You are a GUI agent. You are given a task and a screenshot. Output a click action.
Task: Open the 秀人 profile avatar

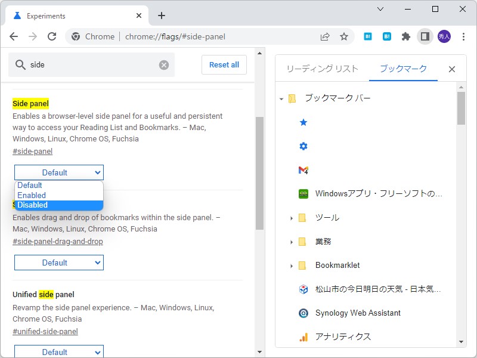pos(444,36)
